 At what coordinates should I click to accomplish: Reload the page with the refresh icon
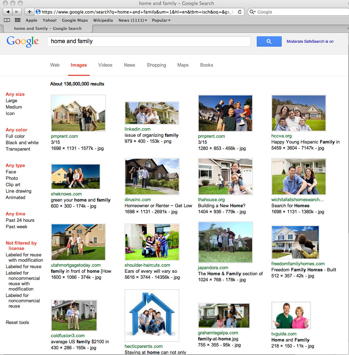pos(240,12)
